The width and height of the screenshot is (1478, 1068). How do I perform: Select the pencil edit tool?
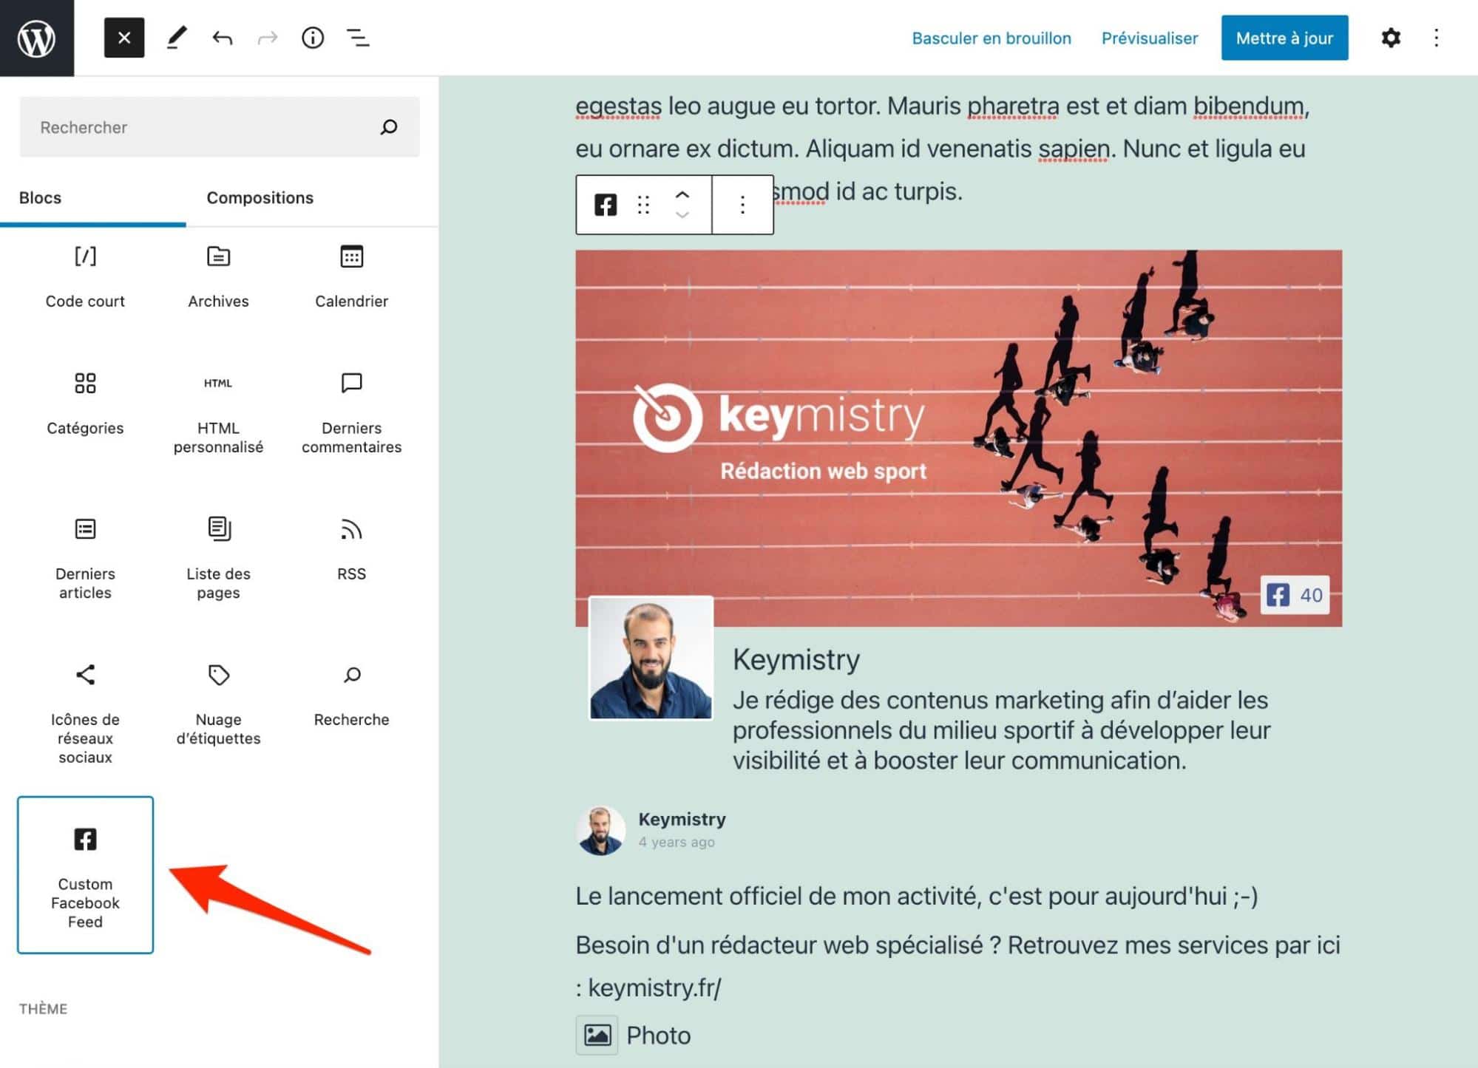coord(176,38)
